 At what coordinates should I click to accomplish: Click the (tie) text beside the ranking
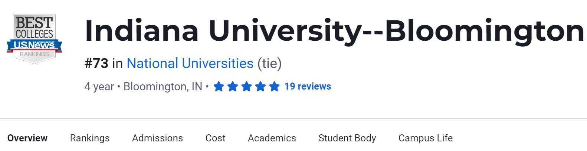[269, 64]
